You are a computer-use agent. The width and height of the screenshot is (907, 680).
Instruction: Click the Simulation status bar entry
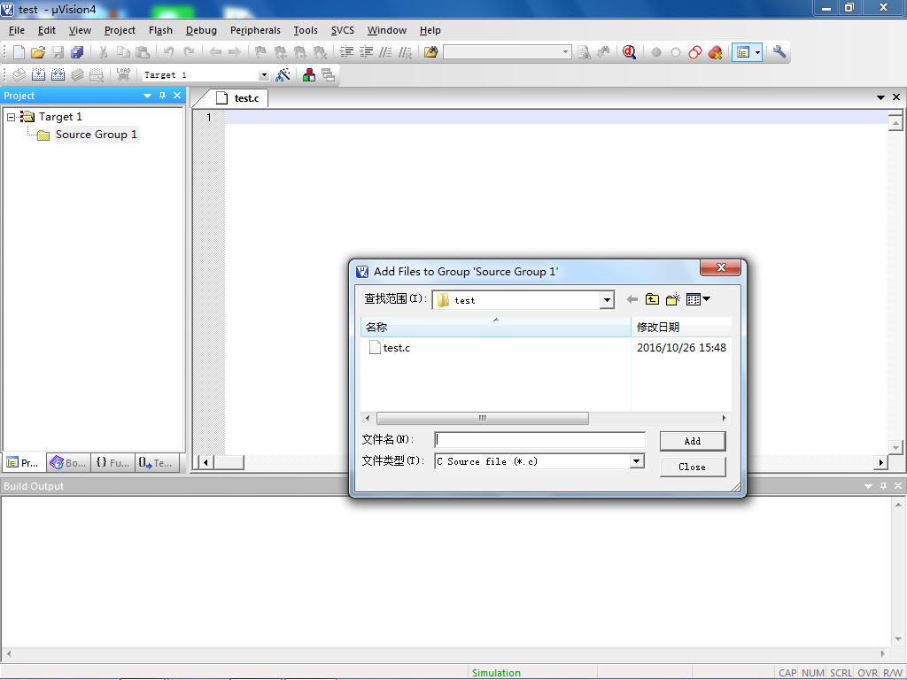tap(496, 673)
